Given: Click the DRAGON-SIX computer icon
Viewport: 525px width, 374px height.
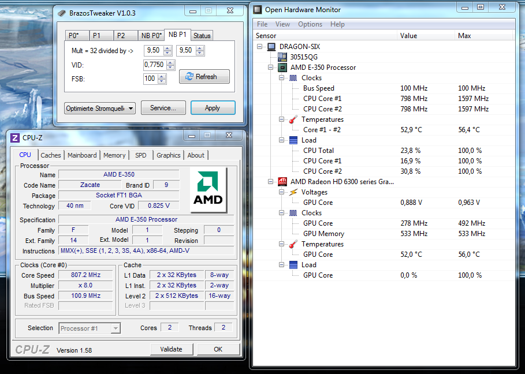Looking at the screenshot, I should pyautogui.click(x=271, y=47).
